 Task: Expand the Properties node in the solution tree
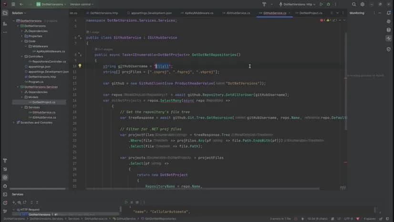(x=22, y=36)
